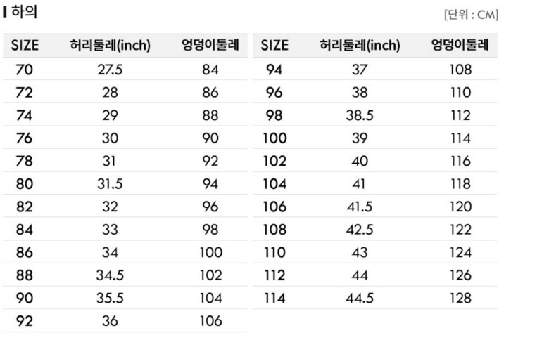Click waist value 44.5
Viewport: 549px width, 340px height.
[x=360, y=298]
